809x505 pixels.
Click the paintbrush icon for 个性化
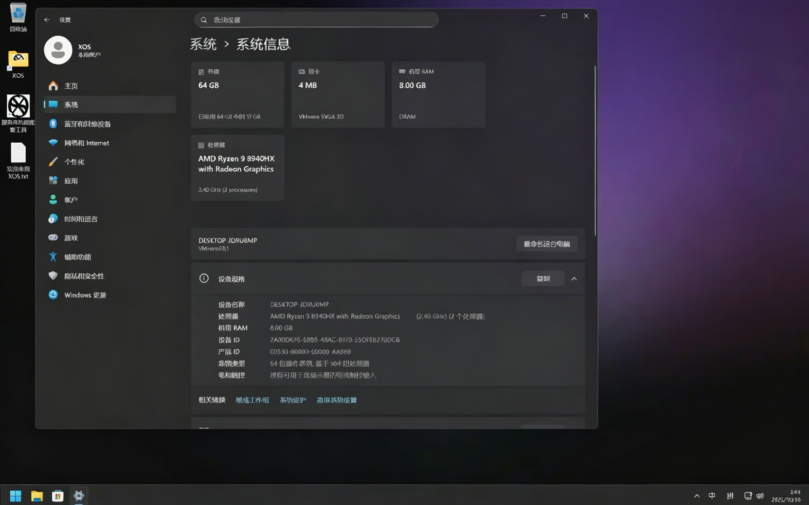pos(53,162)
